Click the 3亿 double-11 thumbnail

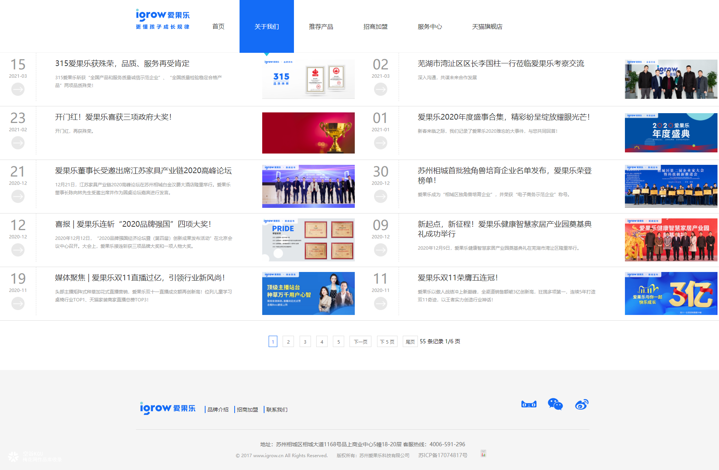coord(671,293)
